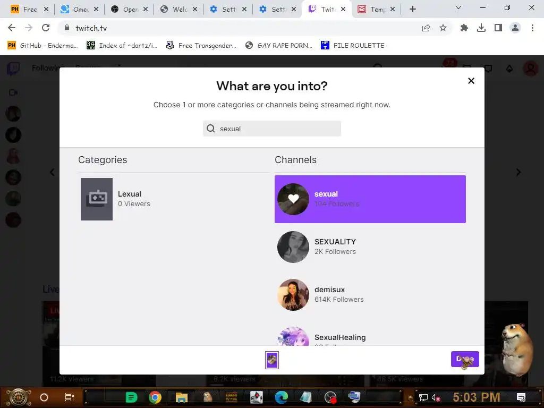Open browser Downloads icon

[481, 28]
